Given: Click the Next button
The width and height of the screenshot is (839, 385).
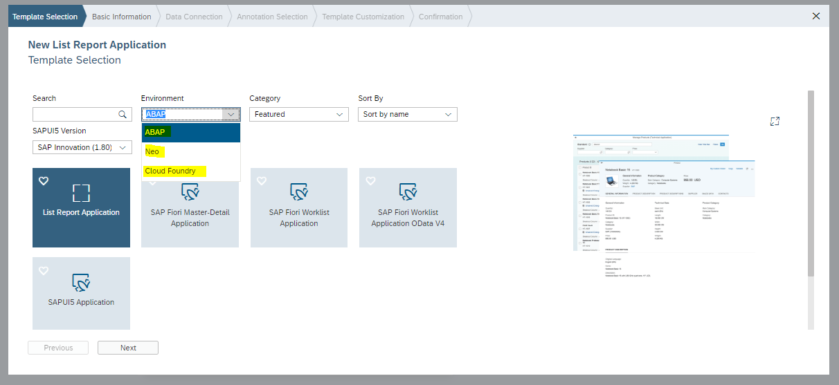Looking at the screenshot, I should (x=128, y=348).
